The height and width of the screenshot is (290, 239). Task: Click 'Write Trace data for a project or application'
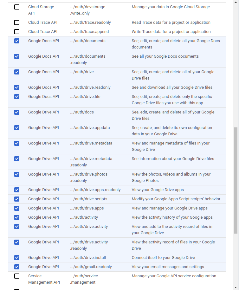[x=171, y=32]
